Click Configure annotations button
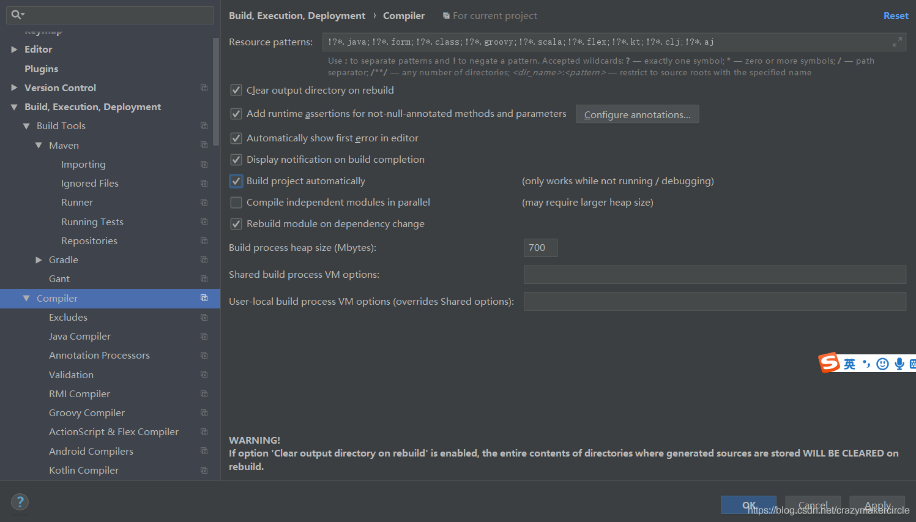916x522 pixels. point(637,114)
